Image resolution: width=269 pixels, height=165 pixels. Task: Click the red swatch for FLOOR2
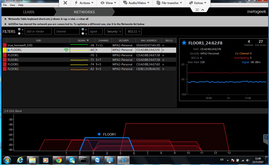pos(5,69)
